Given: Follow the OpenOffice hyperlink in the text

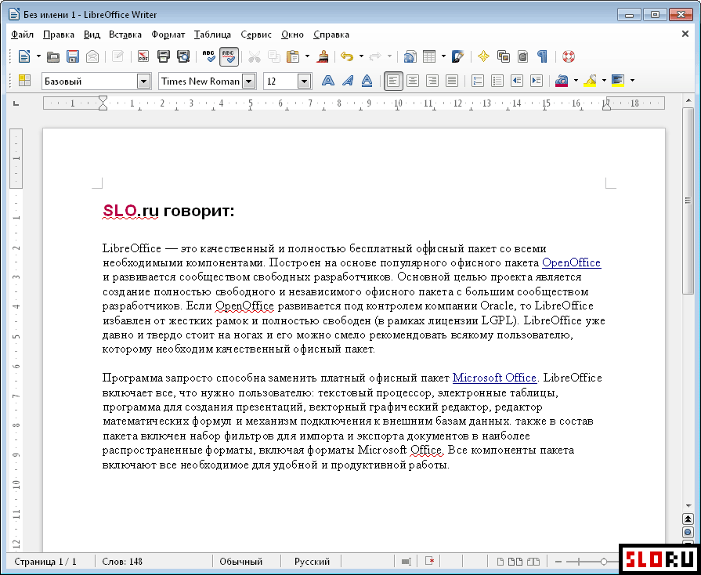Looking at the screenshot, I should coord(571,262).
